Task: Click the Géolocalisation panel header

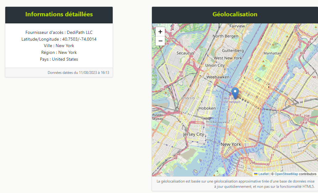Action: [x=235, y=14]
